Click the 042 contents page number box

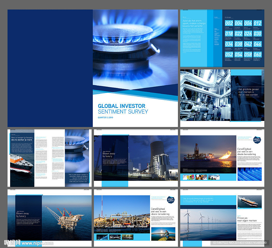pyautogui.click(x=248, y=44)
